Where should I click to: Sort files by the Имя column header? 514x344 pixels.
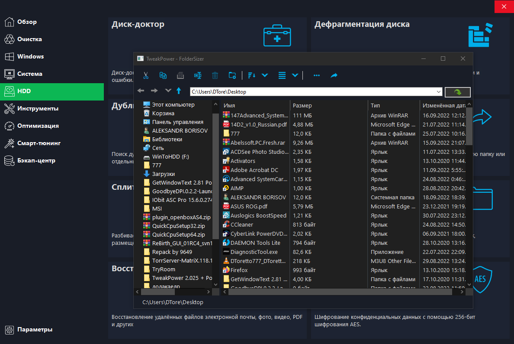256,105
